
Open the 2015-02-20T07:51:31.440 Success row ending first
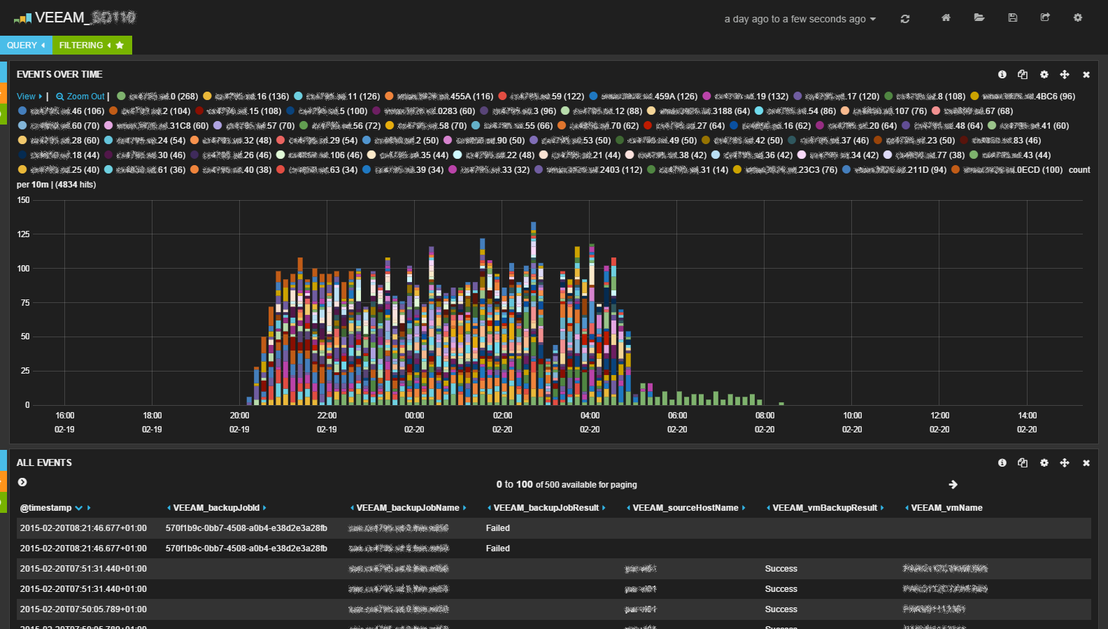[553, 569]
